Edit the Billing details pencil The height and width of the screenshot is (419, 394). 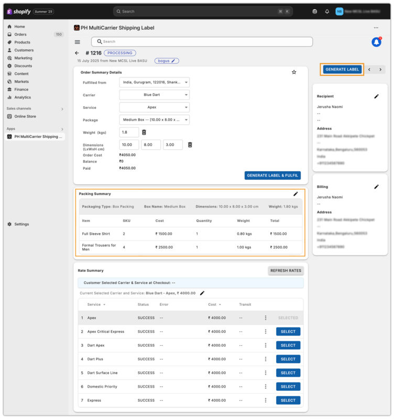click(x=376, y=187)
